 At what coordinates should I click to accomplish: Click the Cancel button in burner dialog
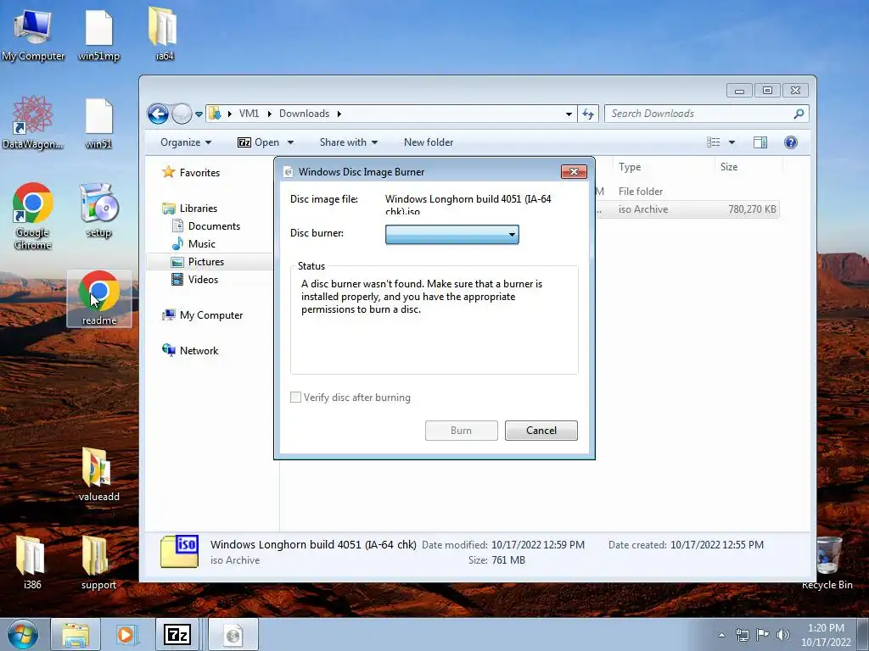541,430
